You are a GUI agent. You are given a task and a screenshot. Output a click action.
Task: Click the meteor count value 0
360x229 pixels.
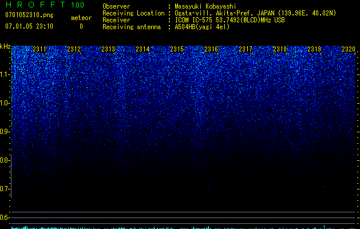81,26
